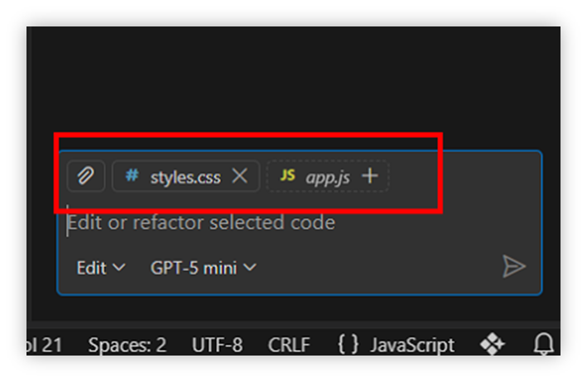
Task: Click the JS file icon on app.js chip
Action: (287, 175)
